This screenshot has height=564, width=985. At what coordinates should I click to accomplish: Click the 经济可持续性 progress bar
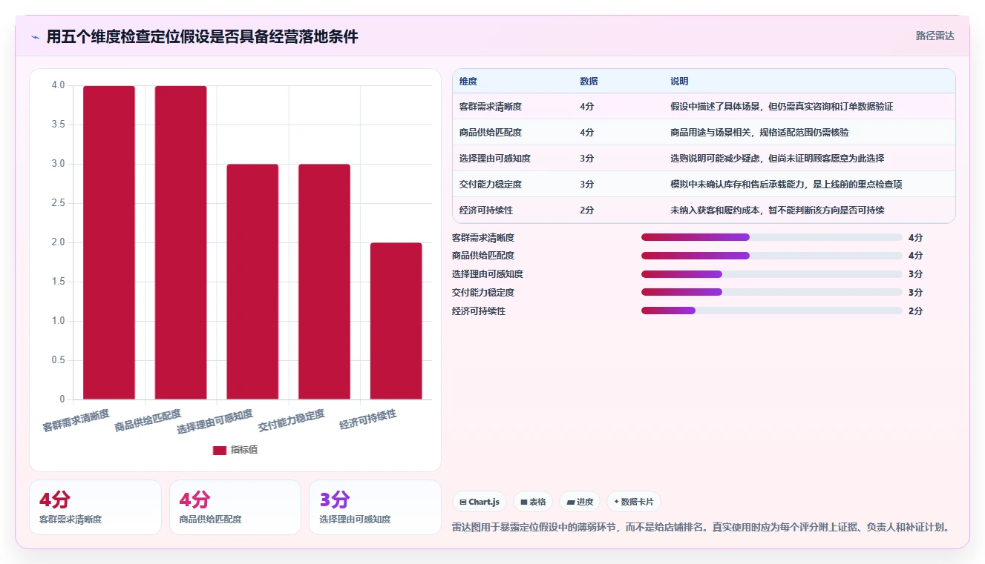772,311
